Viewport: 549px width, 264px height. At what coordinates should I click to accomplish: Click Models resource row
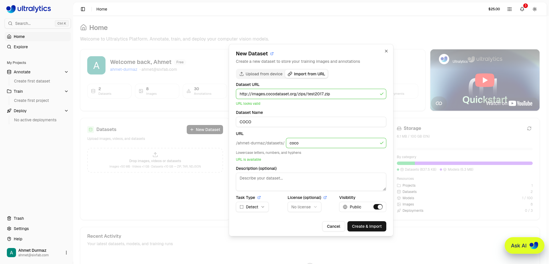[465, 198]
